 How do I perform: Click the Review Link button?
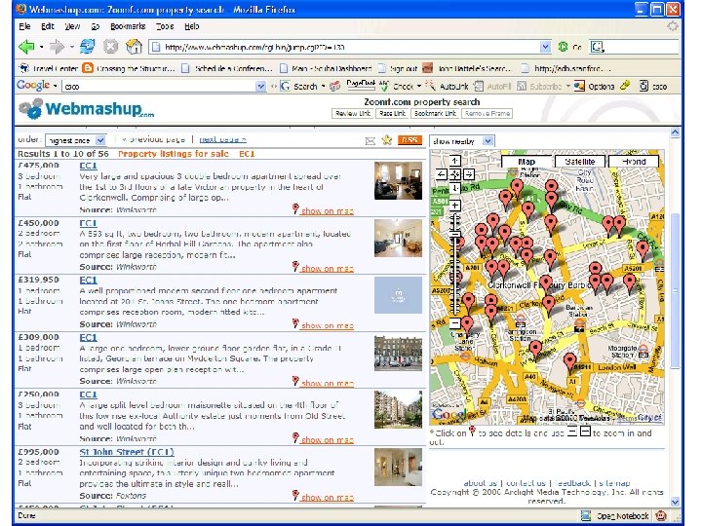(x=353, y=114)
